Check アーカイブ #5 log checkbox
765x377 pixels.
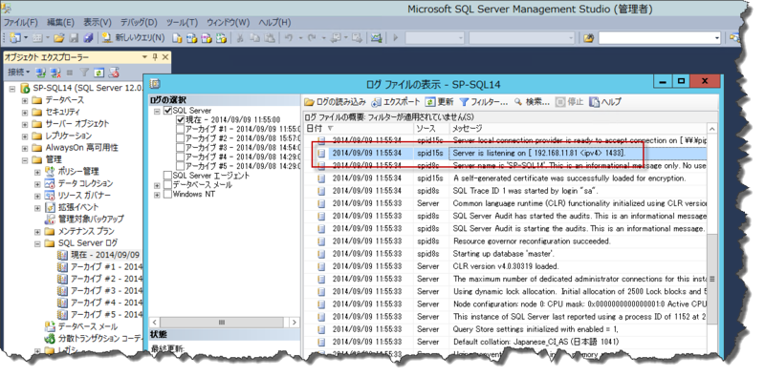(x=180, y=166)
